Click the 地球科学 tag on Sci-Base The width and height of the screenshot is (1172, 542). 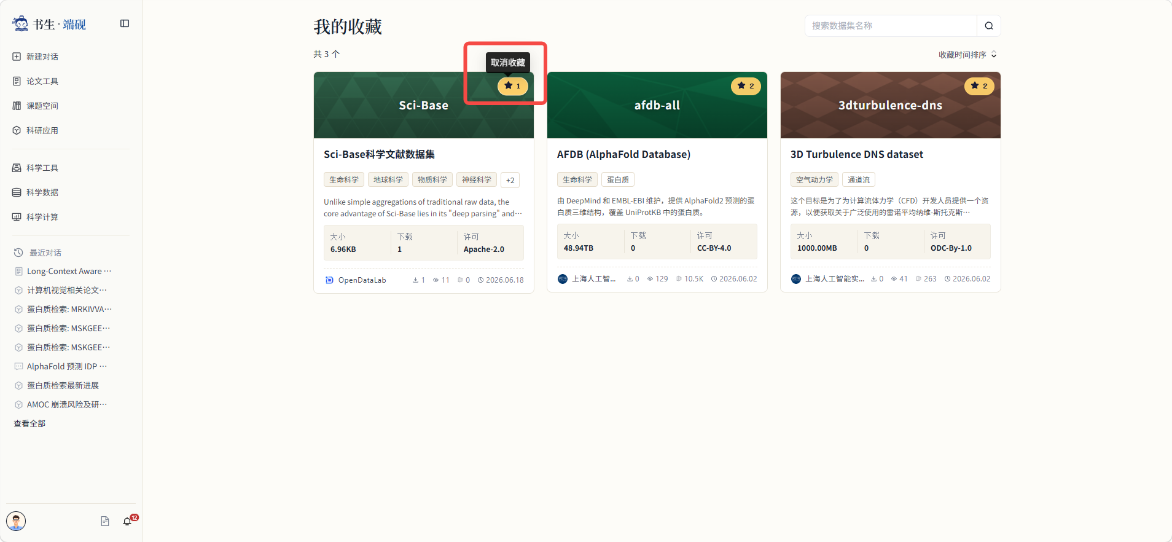(388, 180)
